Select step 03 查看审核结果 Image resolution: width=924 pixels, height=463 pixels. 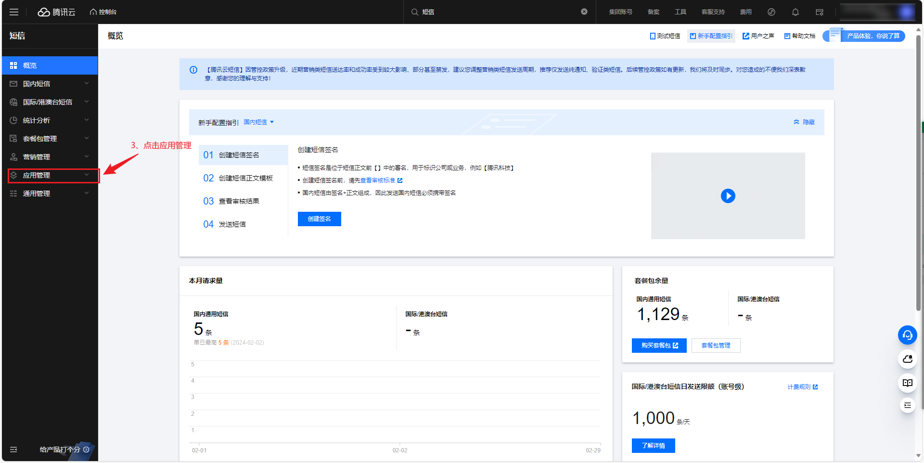coord(243,201)
